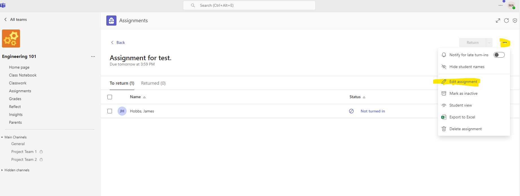The height and width of the screenshot is (196, 520).
Task: Reload the tab with refresh icon
Action: point(506,21)
